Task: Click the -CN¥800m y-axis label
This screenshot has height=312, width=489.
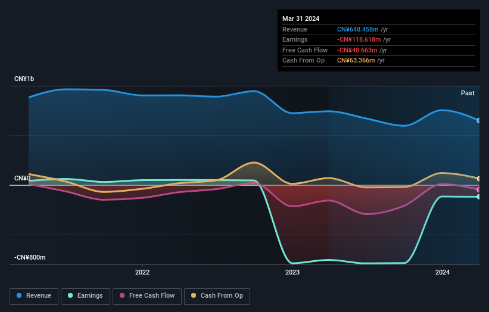Action: pos(30,257)
